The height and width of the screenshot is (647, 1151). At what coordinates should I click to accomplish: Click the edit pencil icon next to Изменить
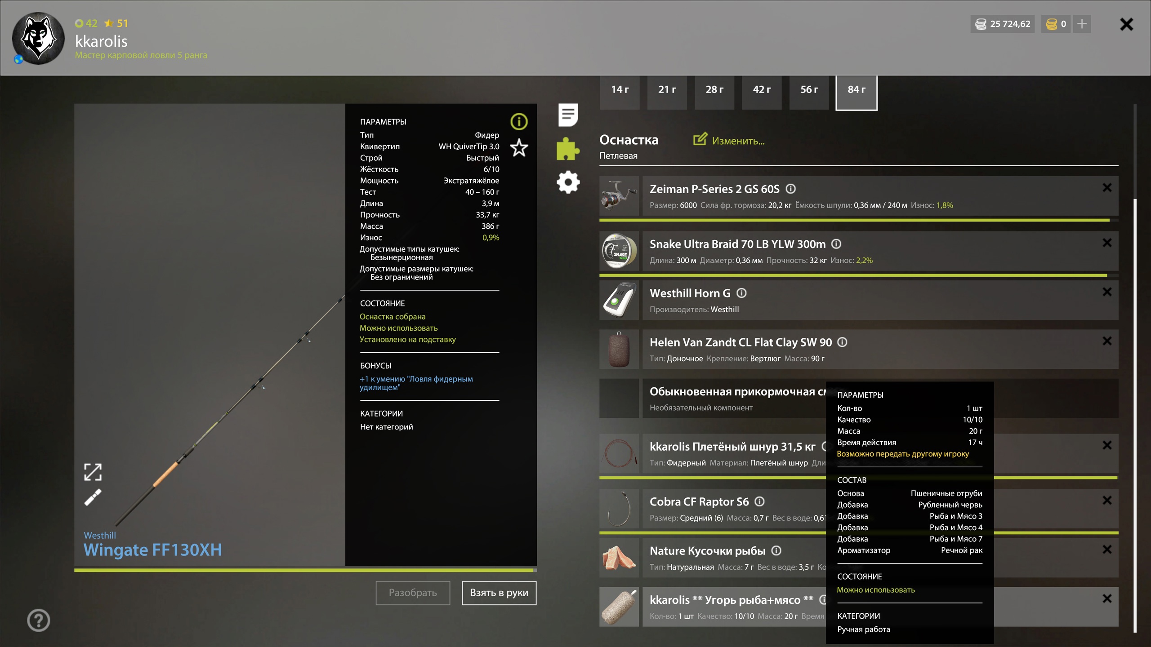pyautogui.click(x=700, y=139)
